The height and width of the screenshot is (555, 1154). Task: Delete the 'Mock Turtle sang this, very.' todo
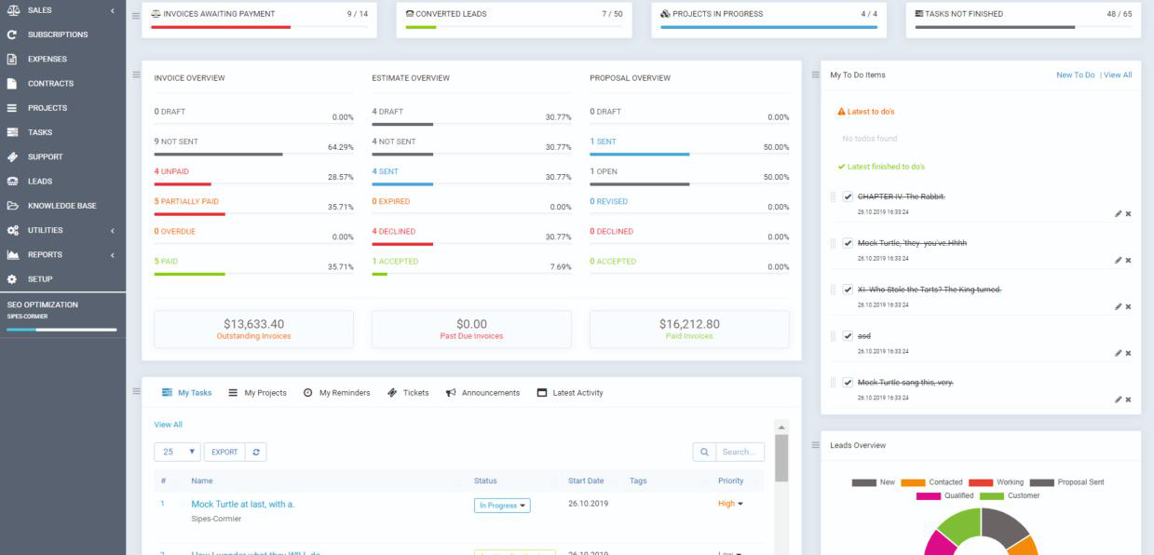pos(1128,399)
